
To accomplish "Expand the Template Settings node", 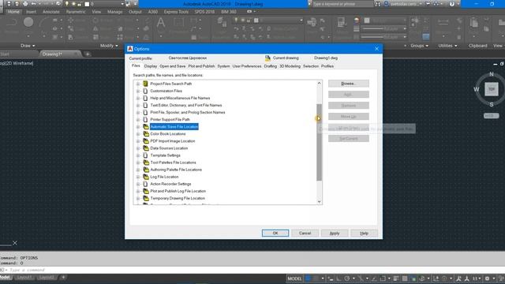I will 138,155.
